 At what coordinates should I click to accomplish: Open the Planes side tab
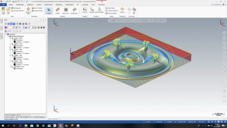pos(2,21)
